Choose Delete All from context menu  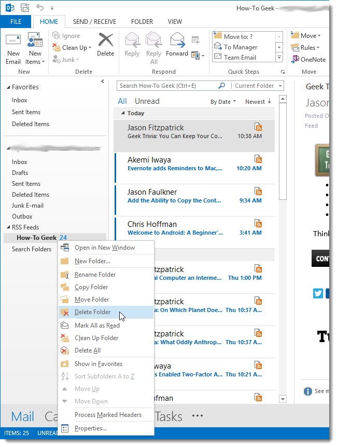pos(106,350)
